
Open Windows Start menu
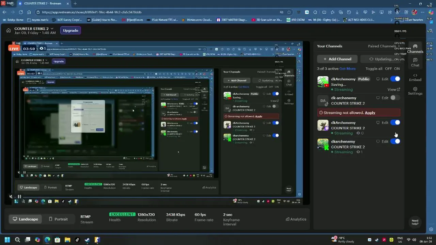tap(7, 240)
